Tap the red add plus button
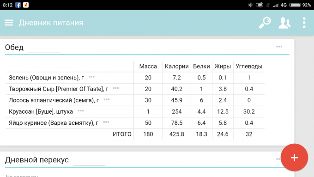 pos(294,158)
